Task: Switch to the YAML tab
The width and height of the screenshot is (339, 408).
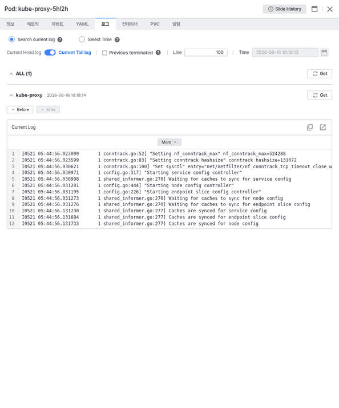Action: (82, 24)
